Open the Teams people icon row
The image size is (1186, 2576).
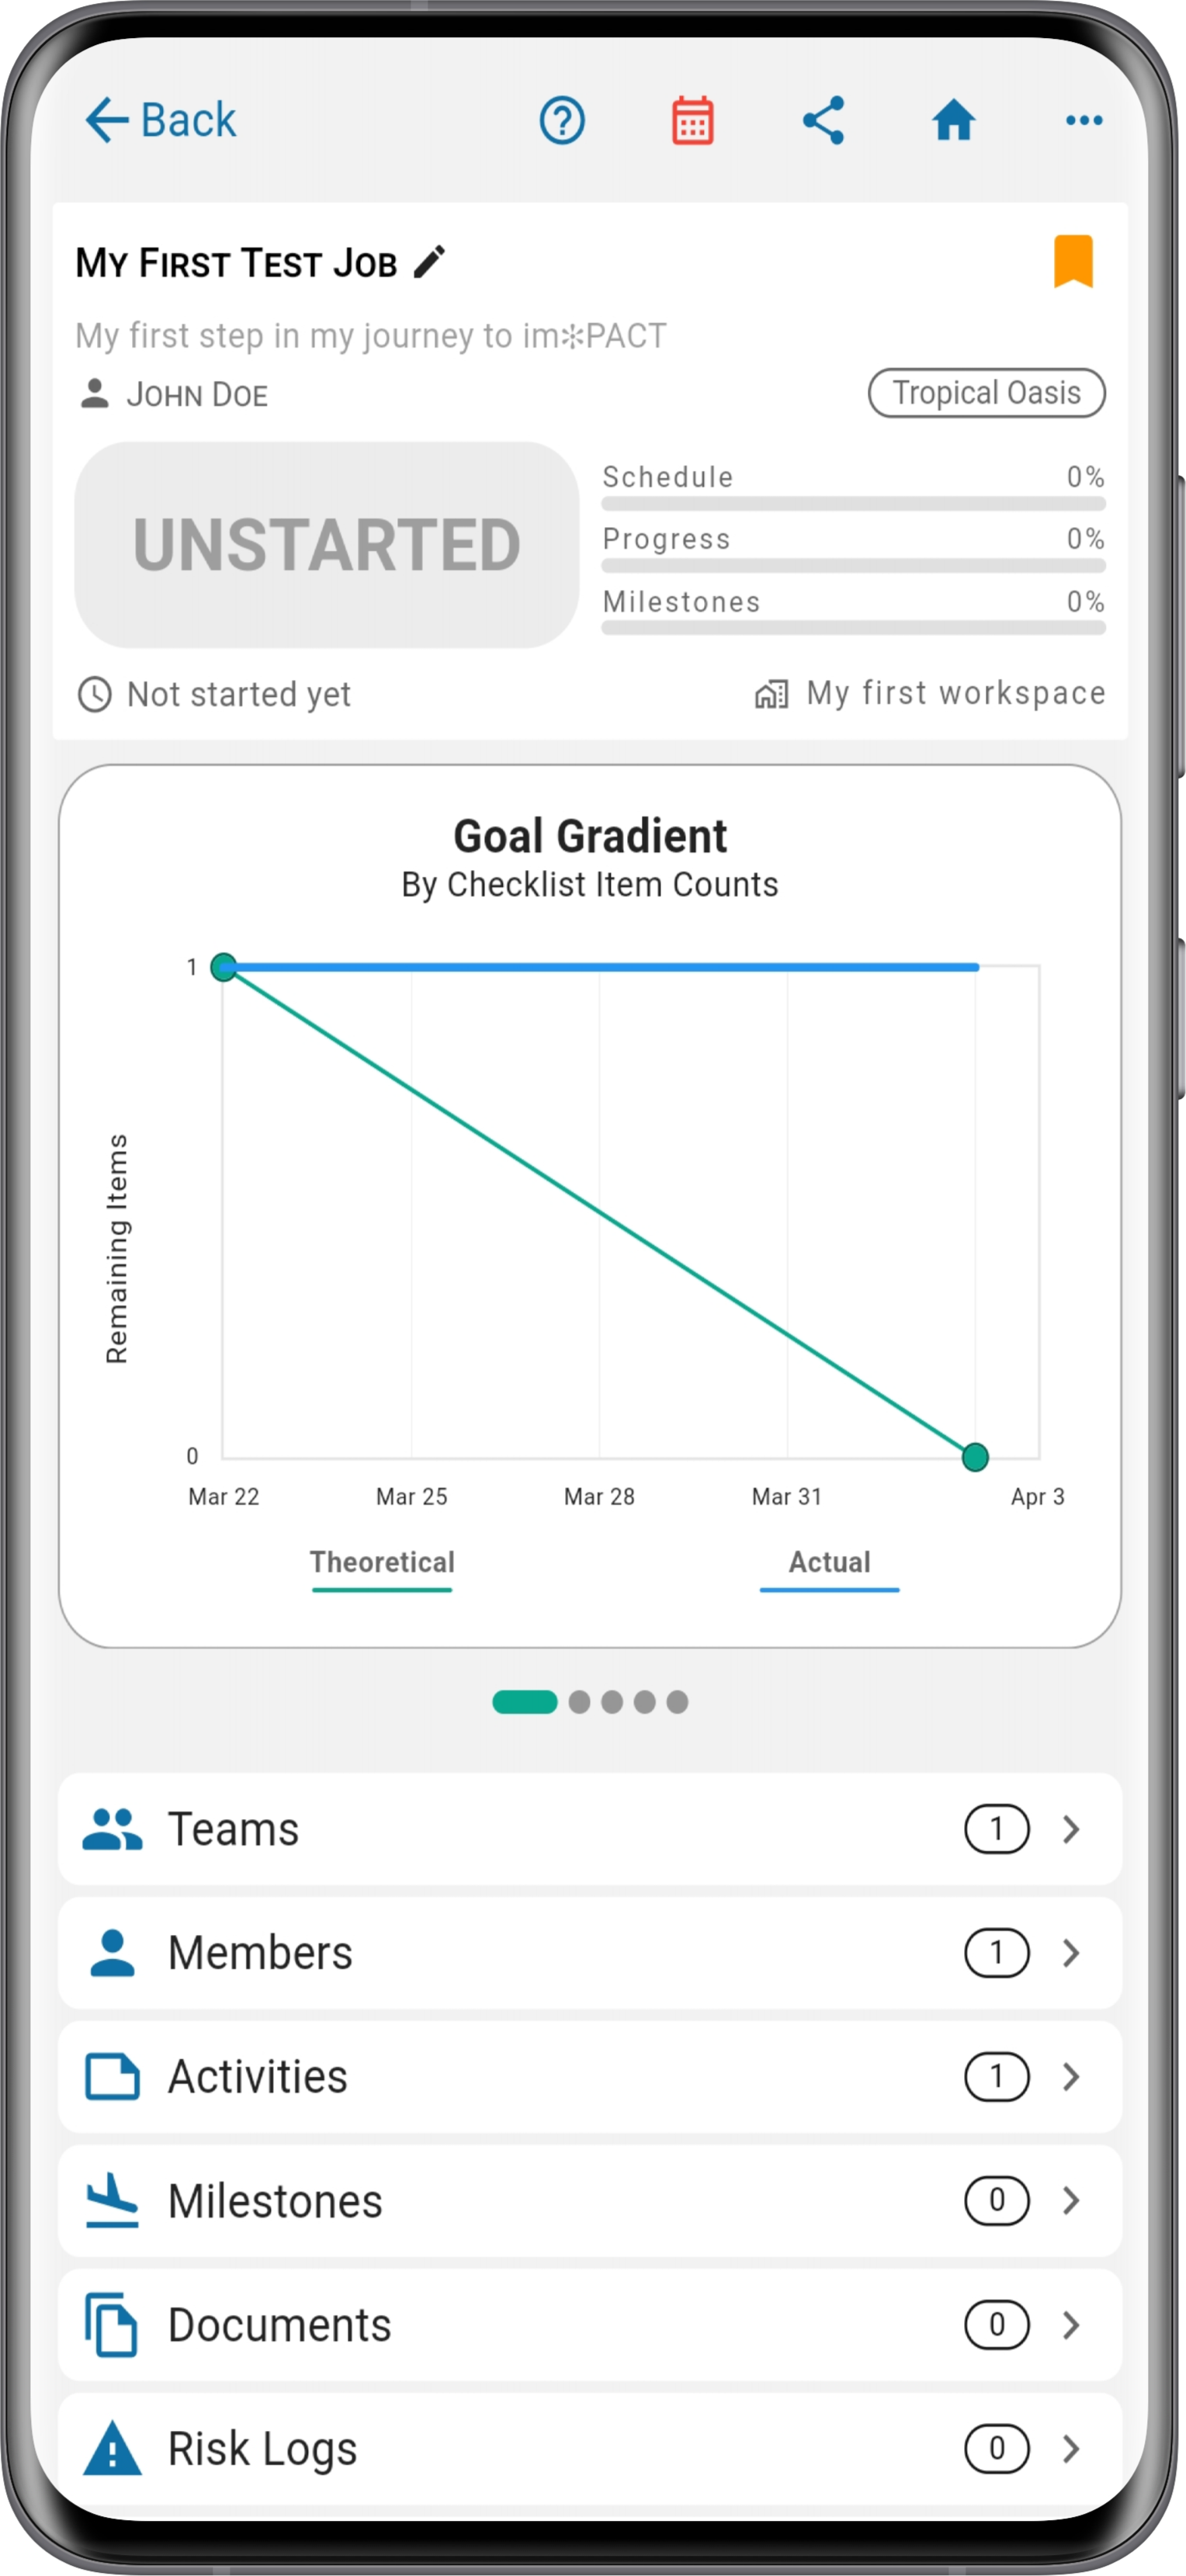click(590, 1830)
